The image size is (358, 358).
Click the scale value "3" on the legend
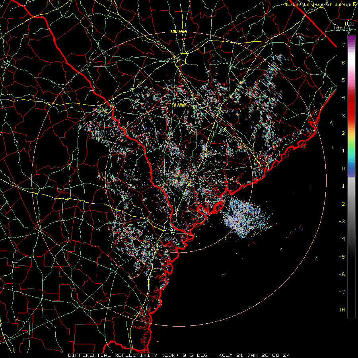343,115
